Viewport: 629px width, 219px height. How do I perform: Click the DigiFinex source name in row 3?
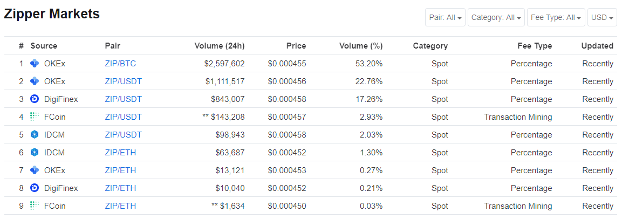61,99
